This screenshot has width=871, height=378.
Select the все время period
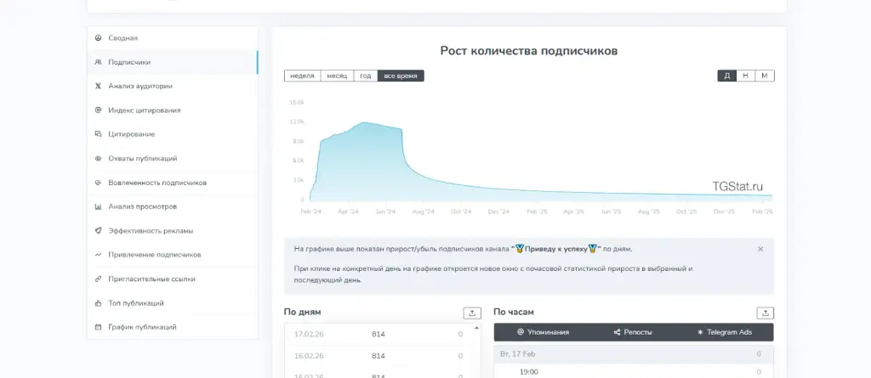[401, 76]
